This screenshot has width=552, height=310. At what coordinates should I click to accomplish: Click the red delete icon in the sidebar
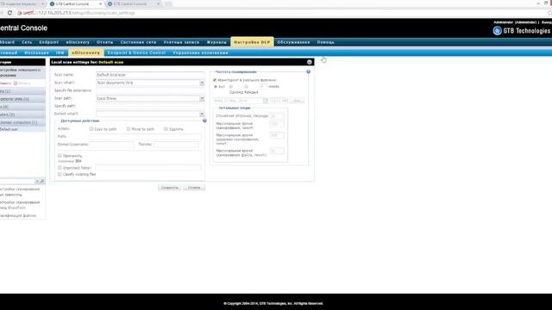(16, 84)
